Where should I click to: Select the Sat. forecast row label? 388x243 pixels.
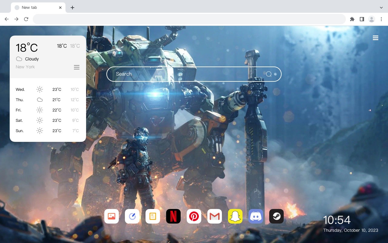click(19, 120)
